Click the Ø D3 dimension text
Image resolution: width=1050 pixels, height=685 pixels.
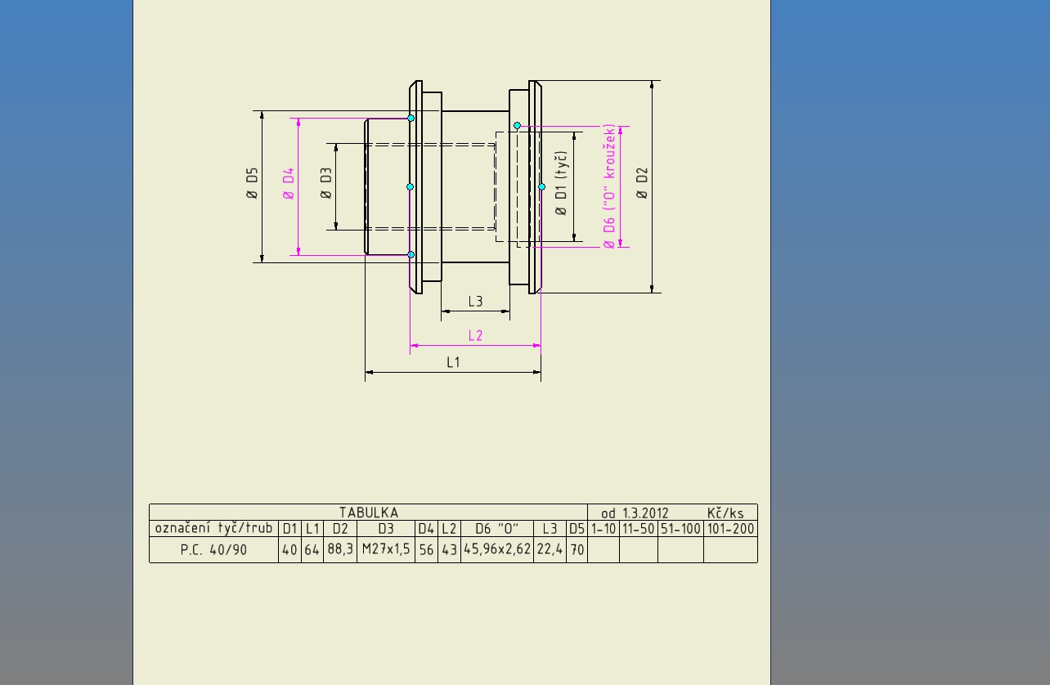click(x=325, y=184)
